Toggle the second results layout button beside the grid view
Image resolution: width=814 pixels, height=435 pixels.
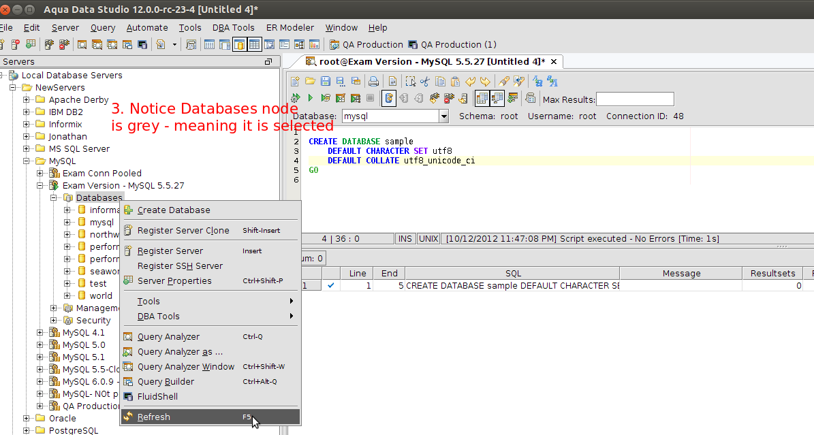497,97
